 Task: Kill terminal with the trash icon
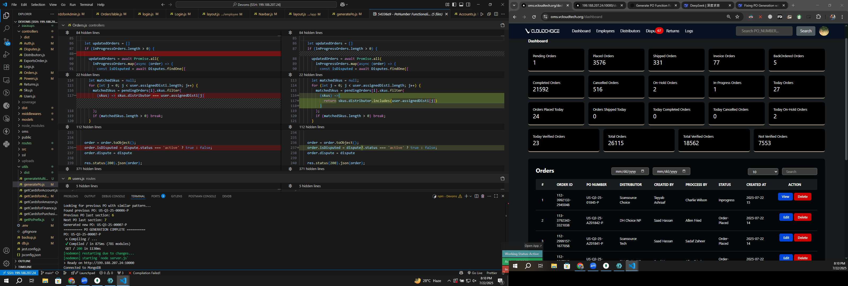click(x=483, y=196)
